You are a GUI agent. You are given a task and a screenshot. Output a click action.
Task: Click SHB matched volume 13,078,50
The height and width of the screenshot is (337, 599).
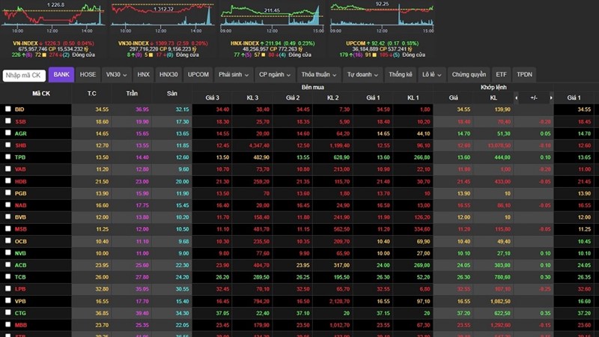coord(499,145)
